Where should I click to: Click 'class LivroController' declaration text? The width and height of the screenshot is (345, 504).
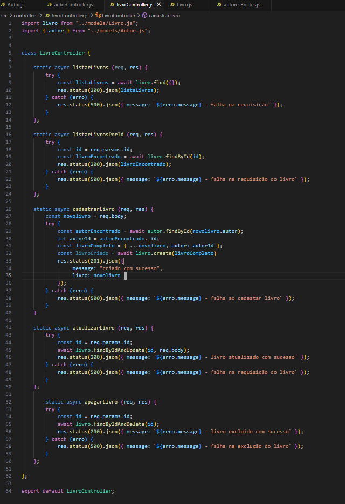(53, 53)
